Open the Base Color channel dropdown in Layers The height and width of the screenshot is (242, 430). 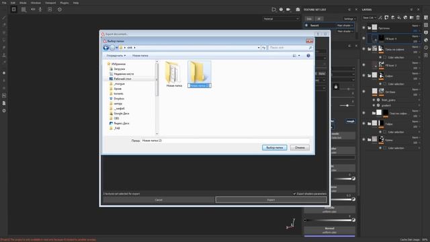click(x=370, y=18)
